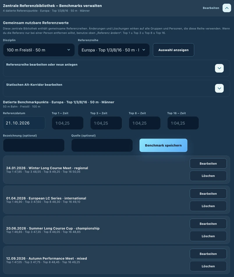Click the 'Top 1 47,85' times line
The height and width of the screenshot is (277, 234).
(x=43, y=172)
